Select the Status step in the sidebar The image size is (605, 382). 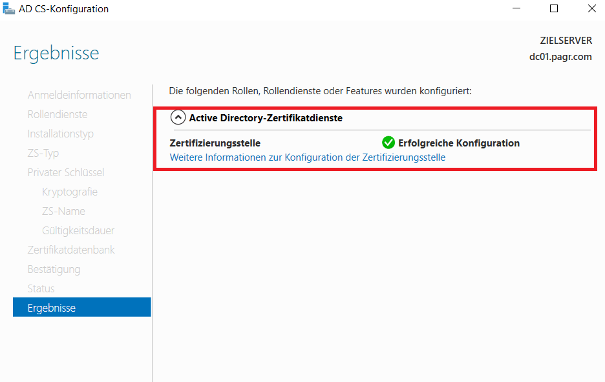click(x=41, y=288)
